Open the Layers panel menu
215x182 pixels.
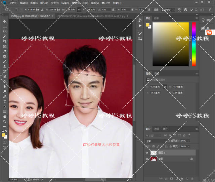[x=197, y=129]
